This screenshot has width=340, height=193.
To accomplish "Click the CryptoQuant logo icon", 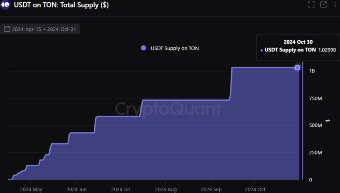I will [x=5, y=4].
